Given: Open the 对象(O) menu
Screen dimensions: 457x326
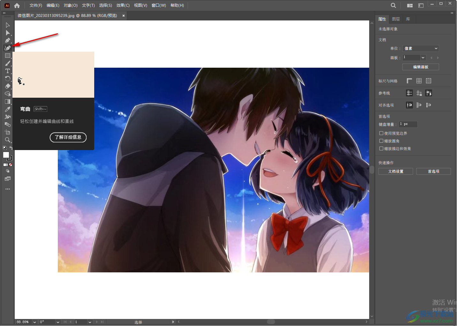Looking at the screenshot, I should [x=71, y=5].
